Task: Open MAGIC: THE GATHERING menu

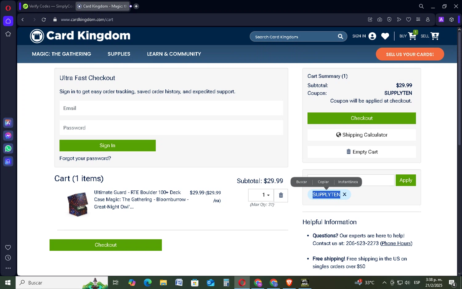Action: coord(62,54)
